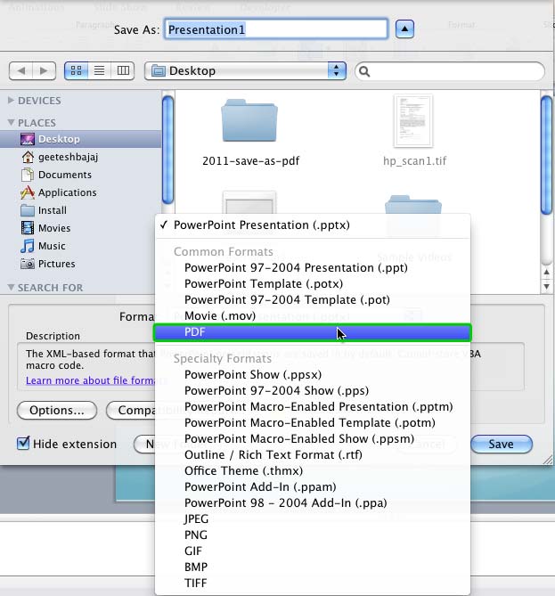Viewport: 555px width, 596px height.
Task: Select Macro-Enabled Template (.potm)
Action: tap(313, 422)
